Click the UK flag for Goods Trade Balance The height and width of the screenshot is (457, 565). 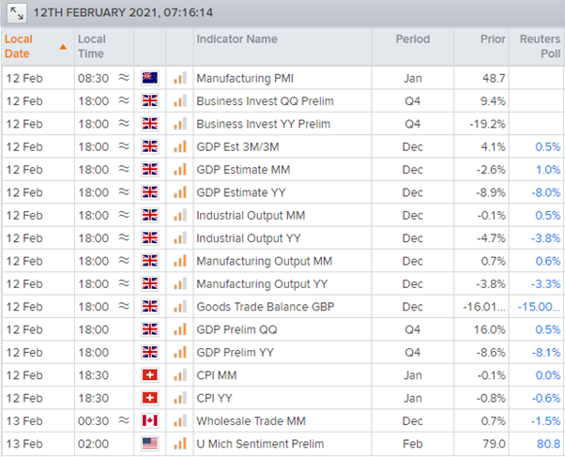[x=149, y=307]
